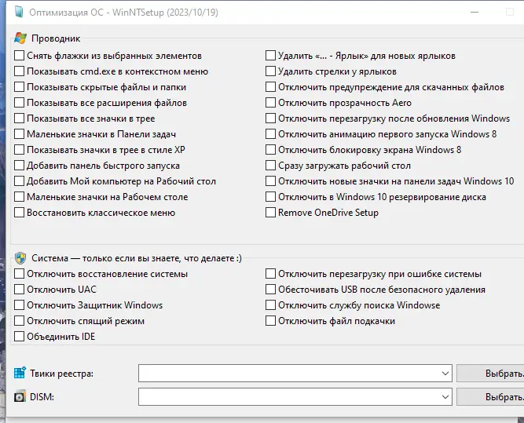Toggle Remove OneDrive Setup checkbox
524x423 pixels.
coord(271,213)
